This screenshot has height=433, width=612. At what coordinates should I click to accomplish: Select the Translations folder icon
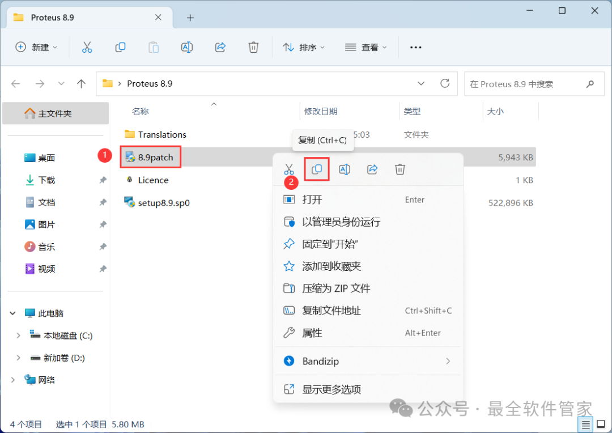point(130,134)
